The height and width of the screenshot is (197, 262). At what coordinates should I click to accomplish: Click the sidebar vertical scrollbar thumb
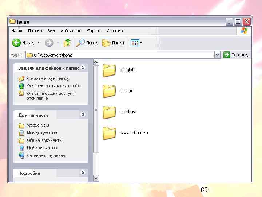pos(96,109)
